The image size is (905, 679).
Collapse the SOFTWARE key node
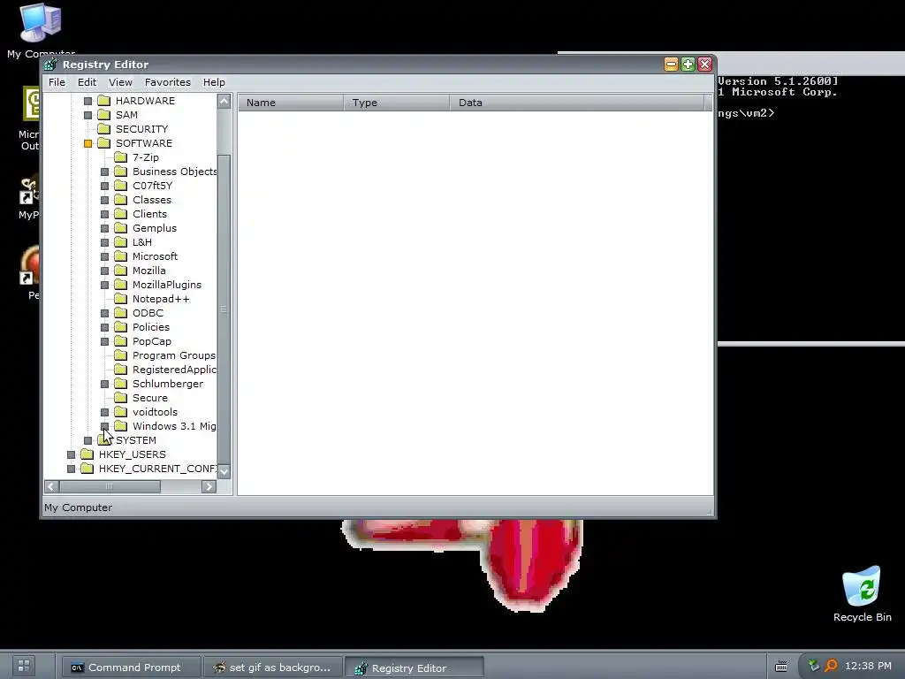[87, 143]
